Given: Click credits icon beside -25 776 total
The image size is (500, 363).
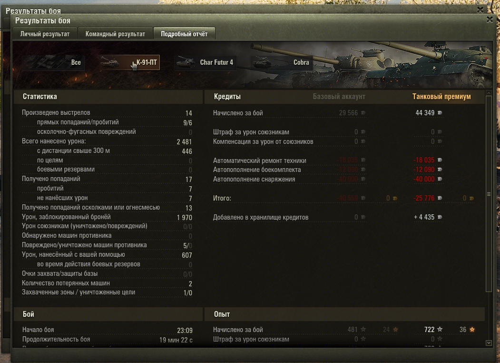Looking at the screenshot, I should tap(440, 198).
